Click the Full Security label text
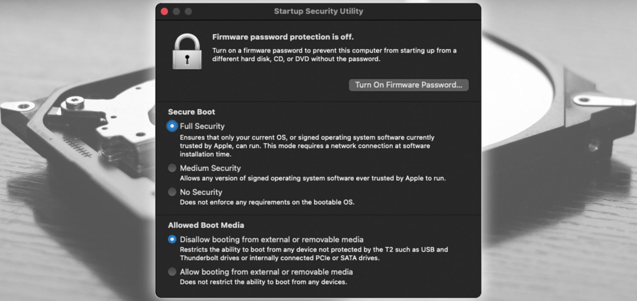 [202, 126]
